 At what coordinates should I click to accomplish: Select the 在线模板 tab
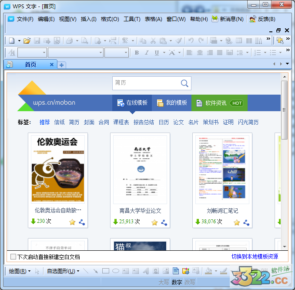(x=132, y=103)
